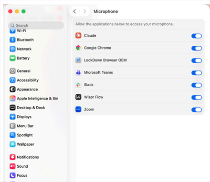The image size is (210, 182).
Task: Open the Network settings label
Action: 24,49
